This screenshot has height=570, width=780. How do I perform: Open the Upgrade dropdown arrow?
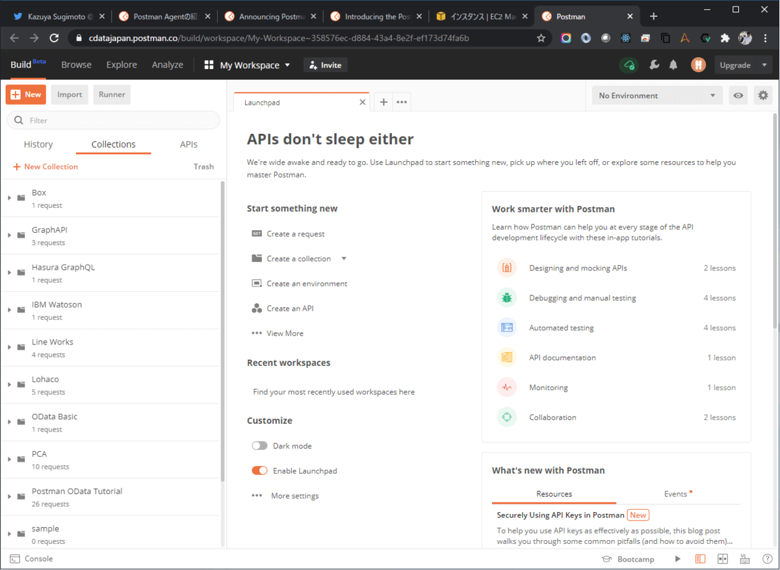click(764, 65)
